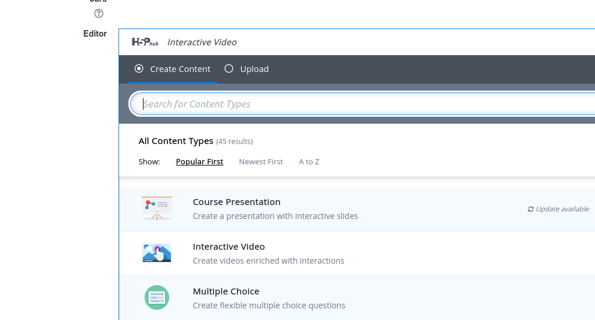Screen dimensions: 595x320
Task: Sort content types A to Z
Action: tap(309, 162)
